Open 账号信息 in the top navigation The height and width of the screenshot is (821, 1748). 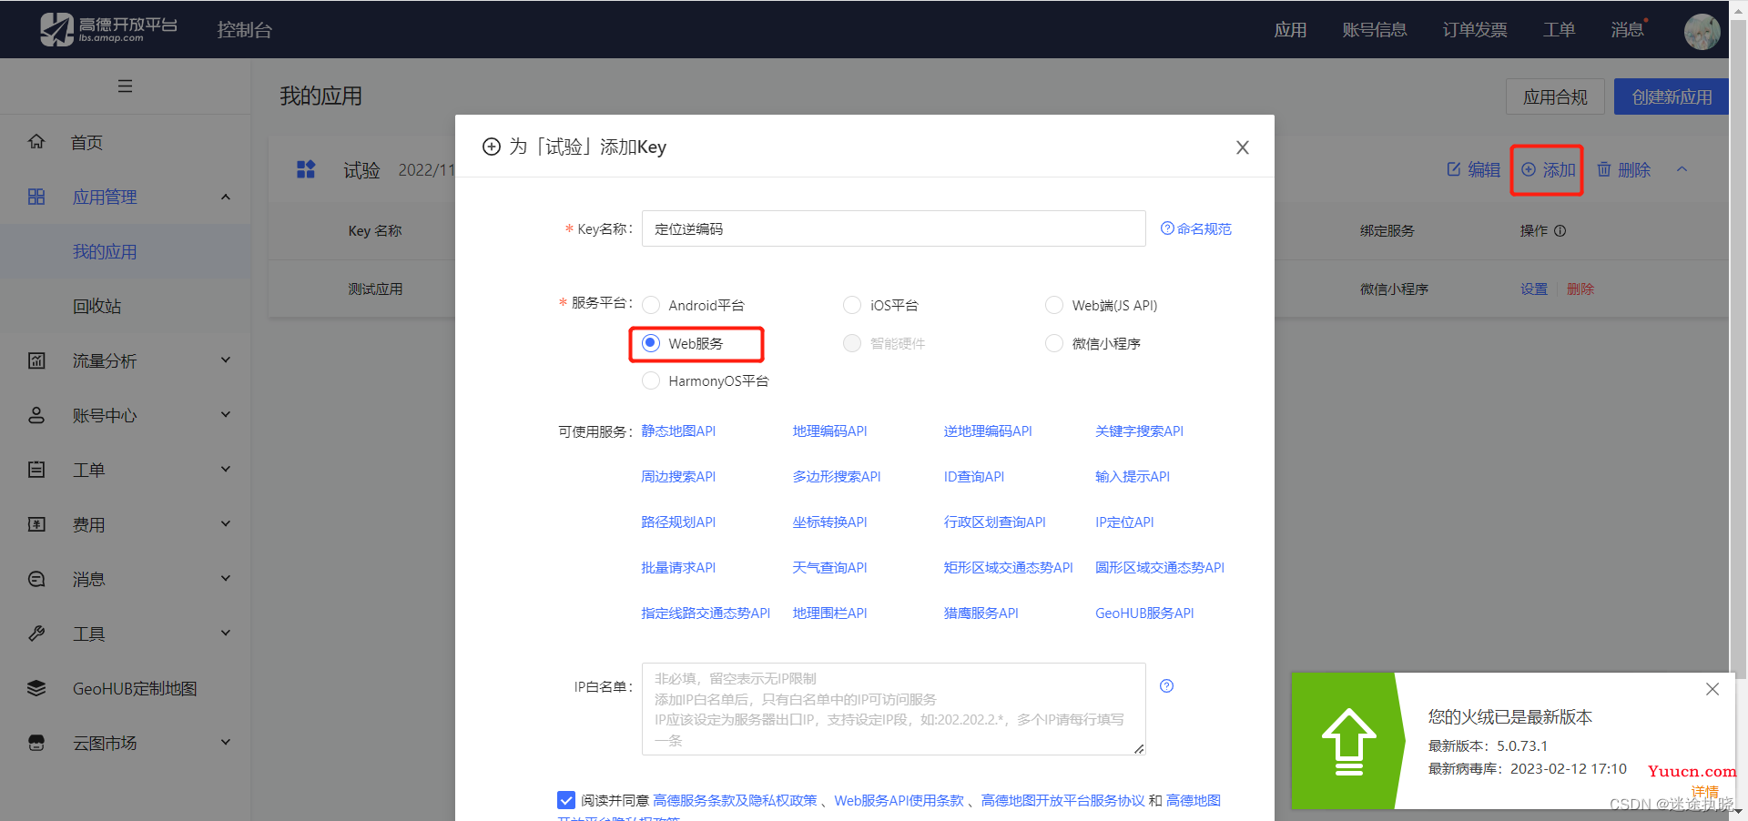coord(1375,30)
